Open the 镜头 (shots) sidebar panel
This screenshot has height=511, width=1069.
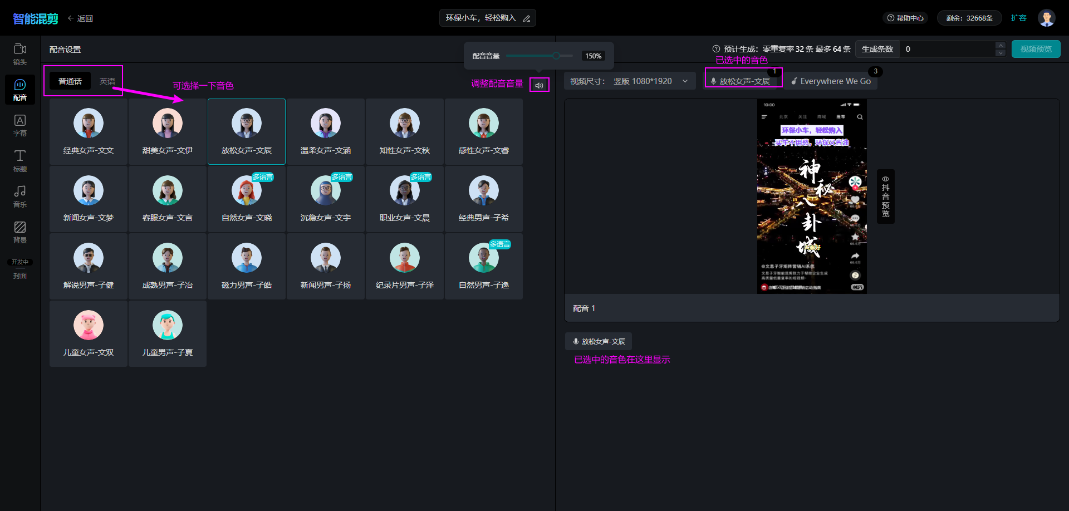coord(20,54)
